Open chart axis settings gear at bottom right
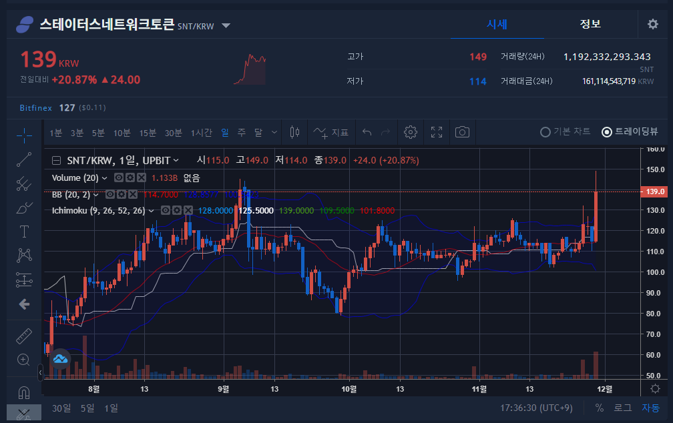 pos(655,389)
